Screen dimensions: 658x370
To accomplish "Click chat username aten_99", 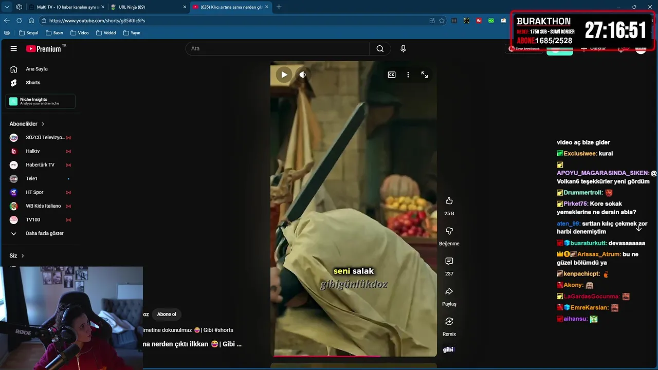I will (569, 224).
